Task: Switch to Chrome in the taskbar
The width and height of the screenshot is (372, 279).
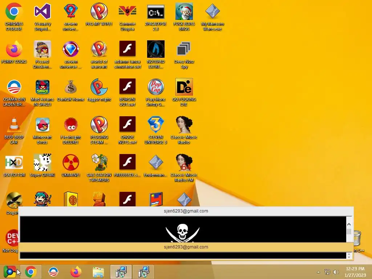Action: (31, 272)
